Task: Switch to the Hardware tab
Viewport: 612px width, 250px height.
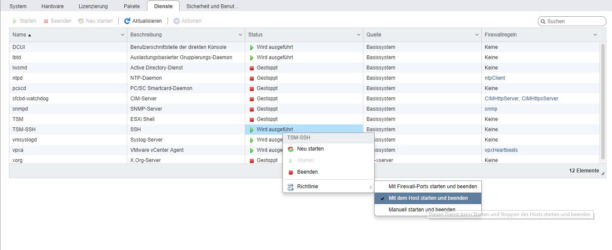Action: [52, 6]
